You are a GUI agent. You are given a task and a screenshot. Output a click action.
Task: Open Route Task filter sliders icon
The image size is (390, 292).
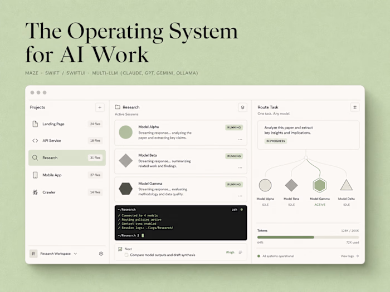[355, 107]
